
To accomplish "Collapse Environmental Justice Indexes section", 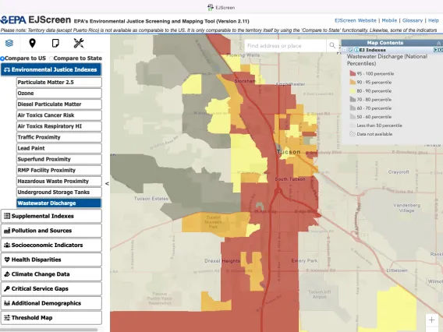I will click(x=51, y=69).
